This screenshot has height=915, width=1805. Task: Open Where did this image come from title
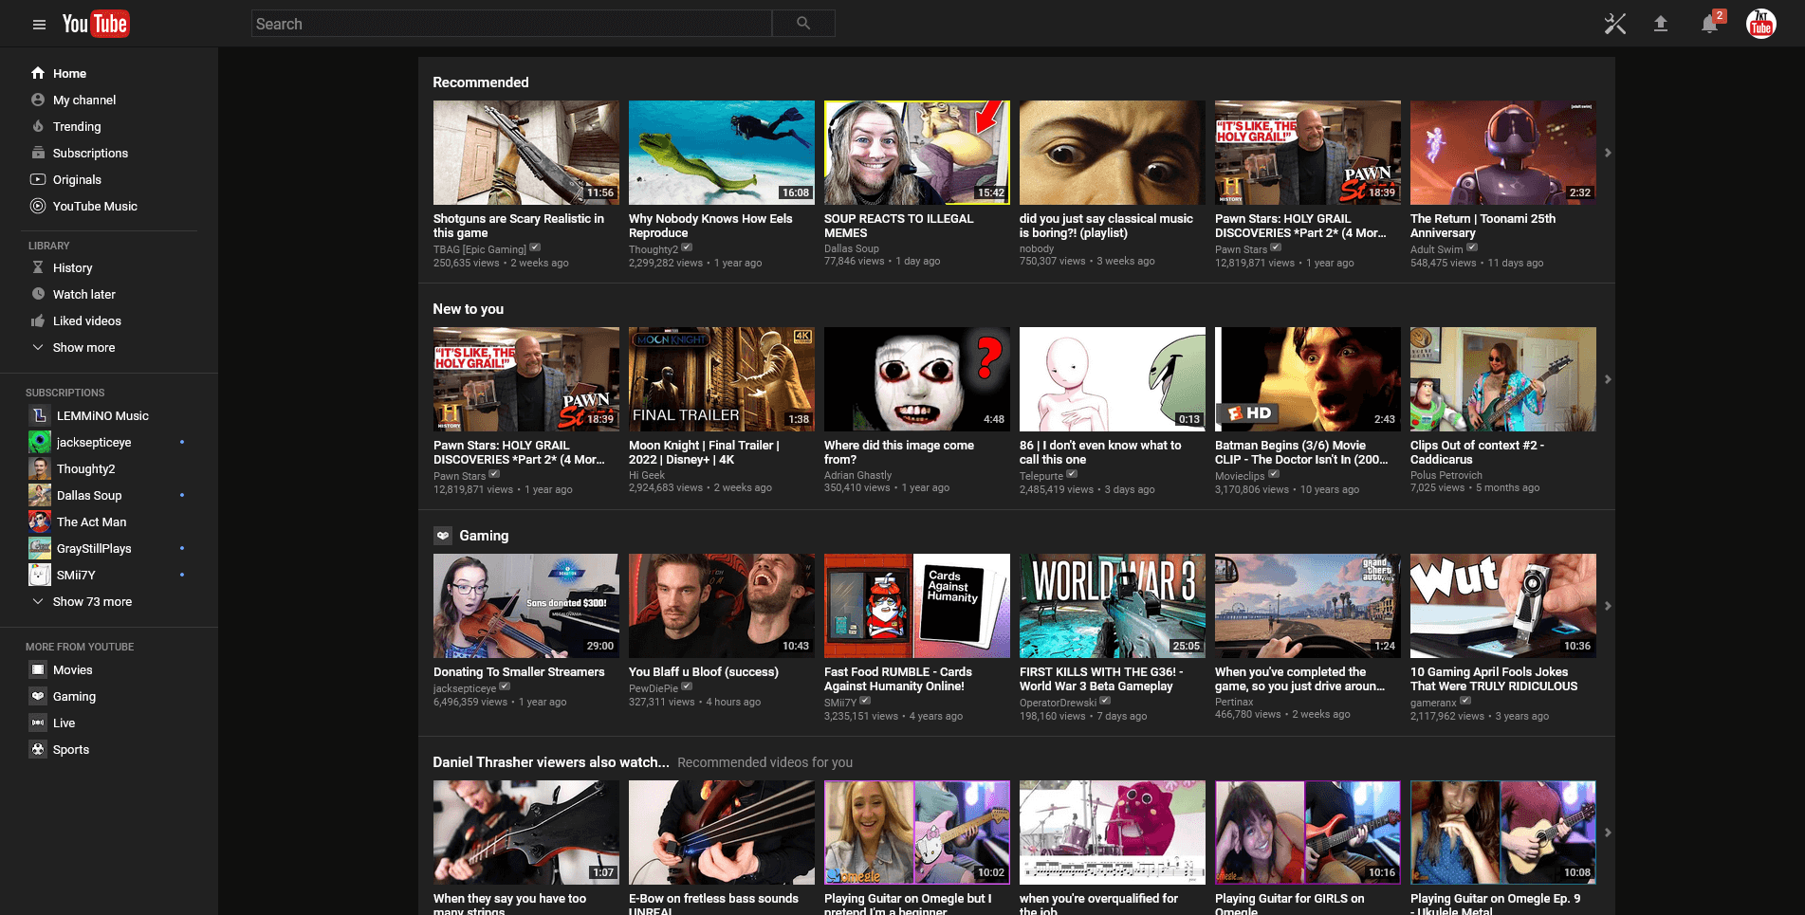(899, 452)
